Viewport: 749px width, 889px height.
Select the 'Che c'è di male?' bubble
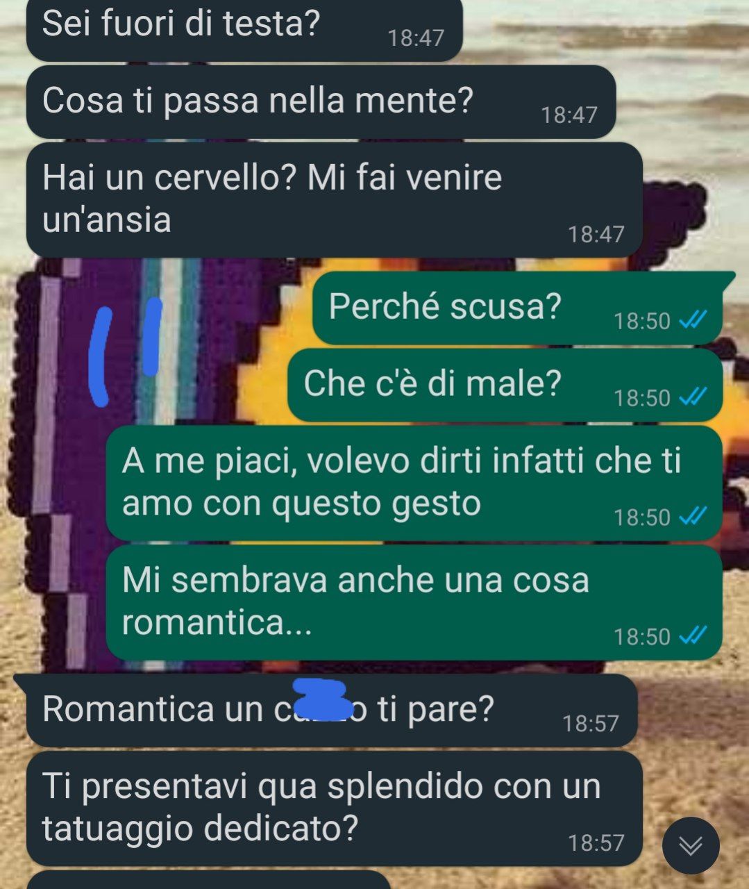[505, 385]
